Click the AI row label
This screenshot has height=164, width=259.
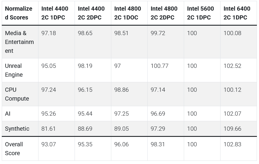tap(8, 114)
